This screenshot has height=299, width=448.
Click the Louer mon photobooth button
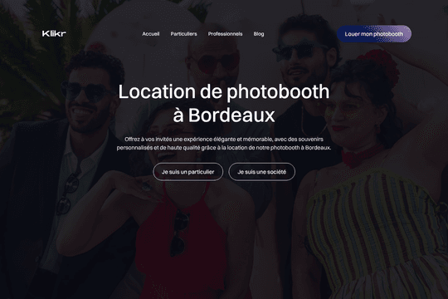point(374,34)
